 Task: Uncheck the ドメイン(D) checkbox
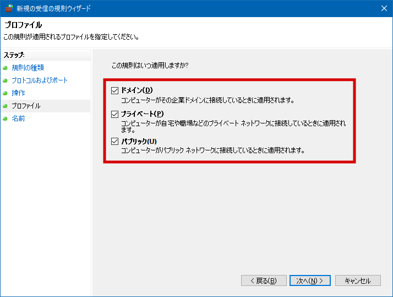click(115, 90)
